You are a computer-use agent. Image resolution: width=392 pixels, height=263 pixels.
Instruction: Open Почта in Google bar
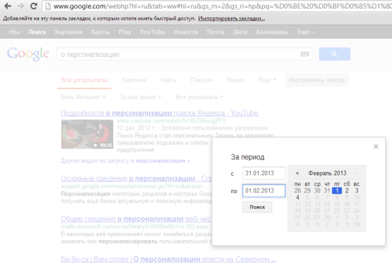[x=216, y=32]
